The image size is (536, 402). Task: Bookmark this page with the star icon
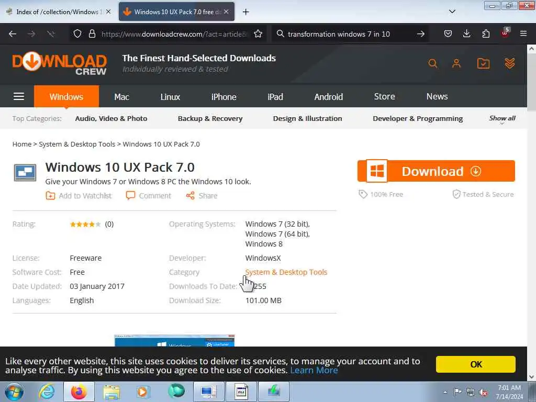click(258, 34)
